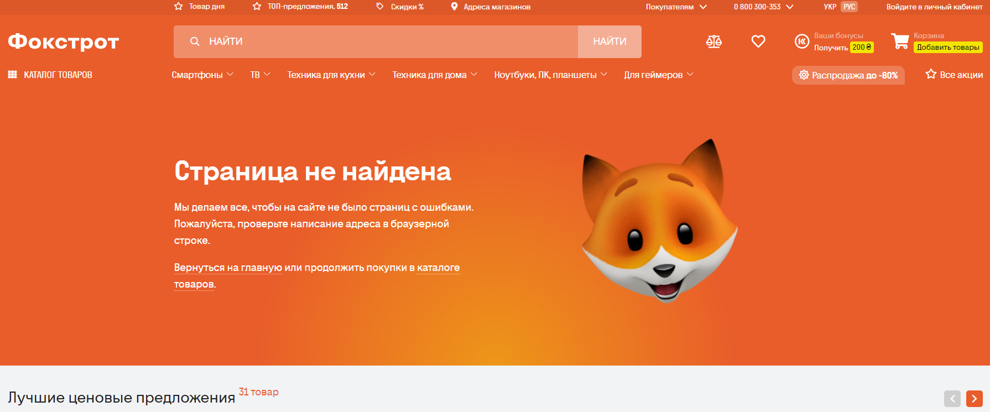The image size is (990, 412).
Task: Expand the Смартфоны category dropdown
Action: click(x=202, y=75)
